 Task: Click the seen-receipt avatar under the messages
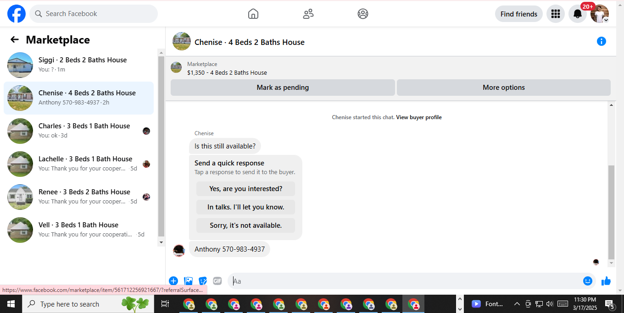coord(596,262)
